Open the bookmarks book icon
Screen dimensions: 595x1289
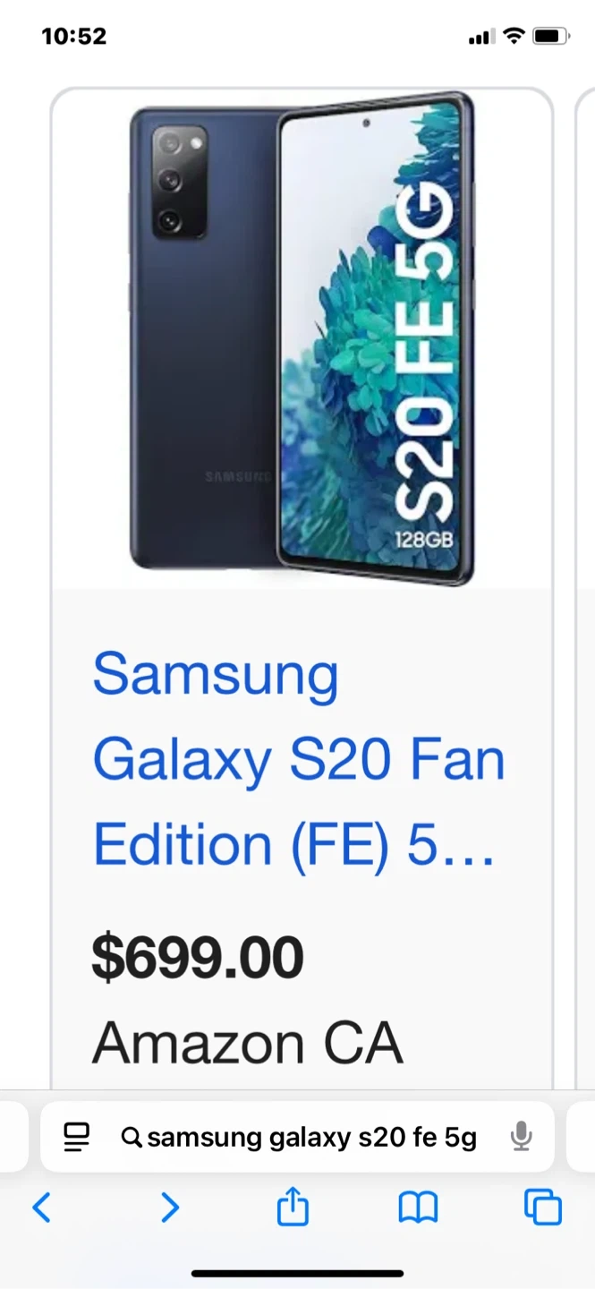pyautogui.click(x=418, y=1208)
